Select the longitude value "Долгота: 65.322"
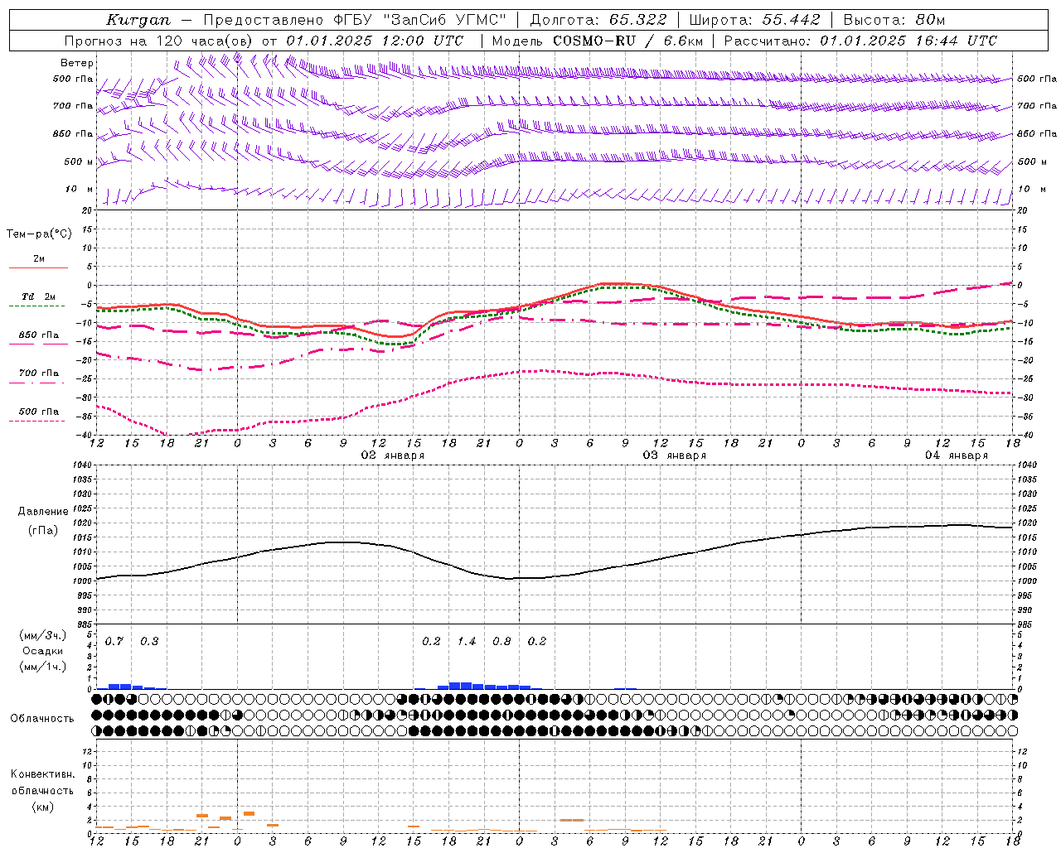Viewport: 1061px width, 848px height. 598,20
